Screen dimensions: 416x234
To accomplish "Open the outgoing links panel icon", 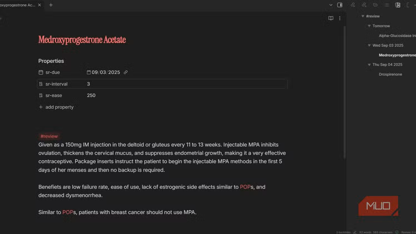I will tap(364, 5).
